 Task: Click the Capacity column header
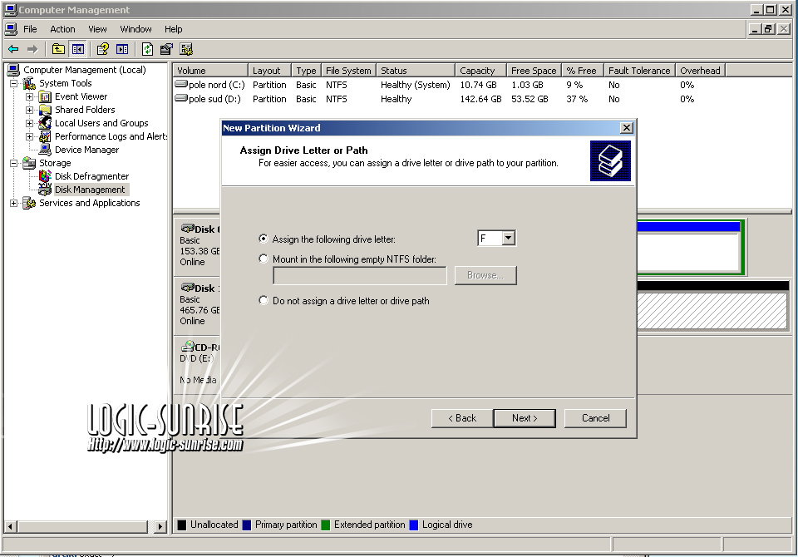pyautogui.click(x=477, y=71)
